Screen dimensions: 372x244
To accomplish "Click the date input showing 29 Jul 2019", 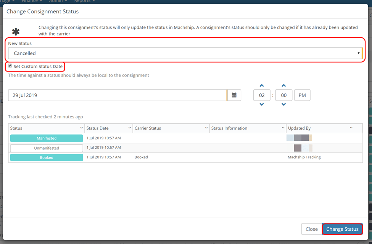I will 114,95.
